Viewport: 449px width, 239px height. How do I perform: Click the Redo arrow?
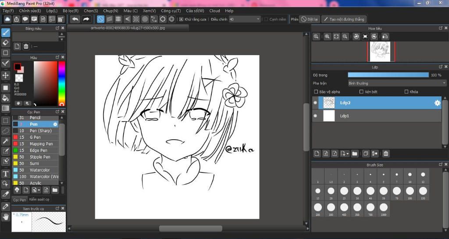coord(86,19)
